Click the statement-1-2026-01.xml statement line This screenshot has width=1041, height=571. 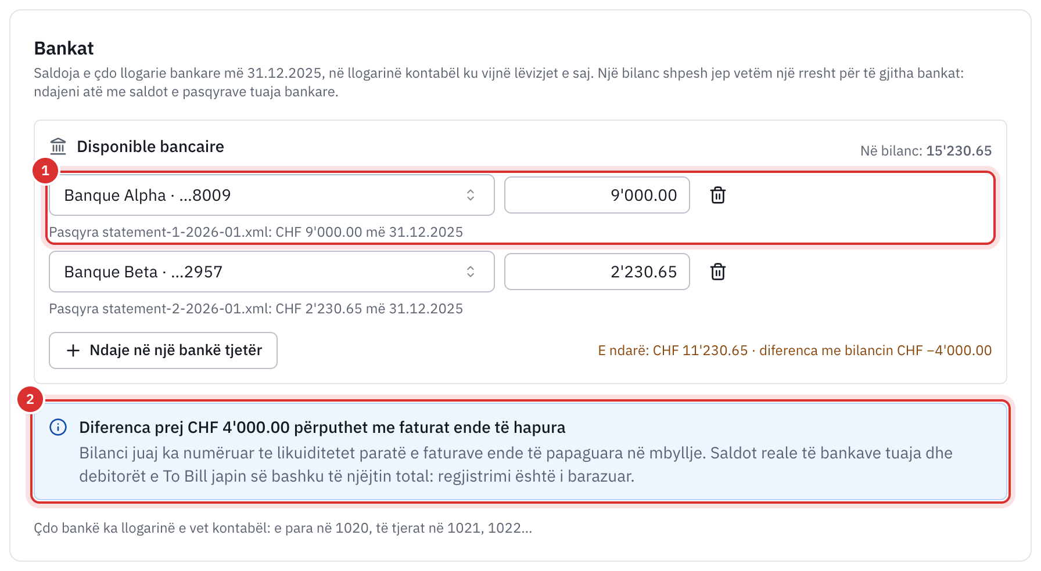[x=256, y=232]
